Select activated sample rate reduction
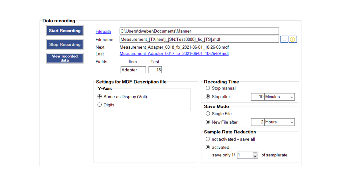Viewport: 344px width, 187px height. click(208, 147)
